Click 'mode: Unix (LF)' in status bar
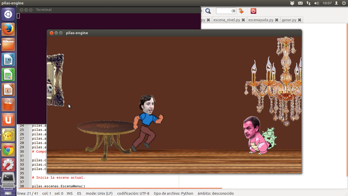Image resolution: width=348 pixels, height=196 pixels. pyautogui.click(x=99, y=193)
